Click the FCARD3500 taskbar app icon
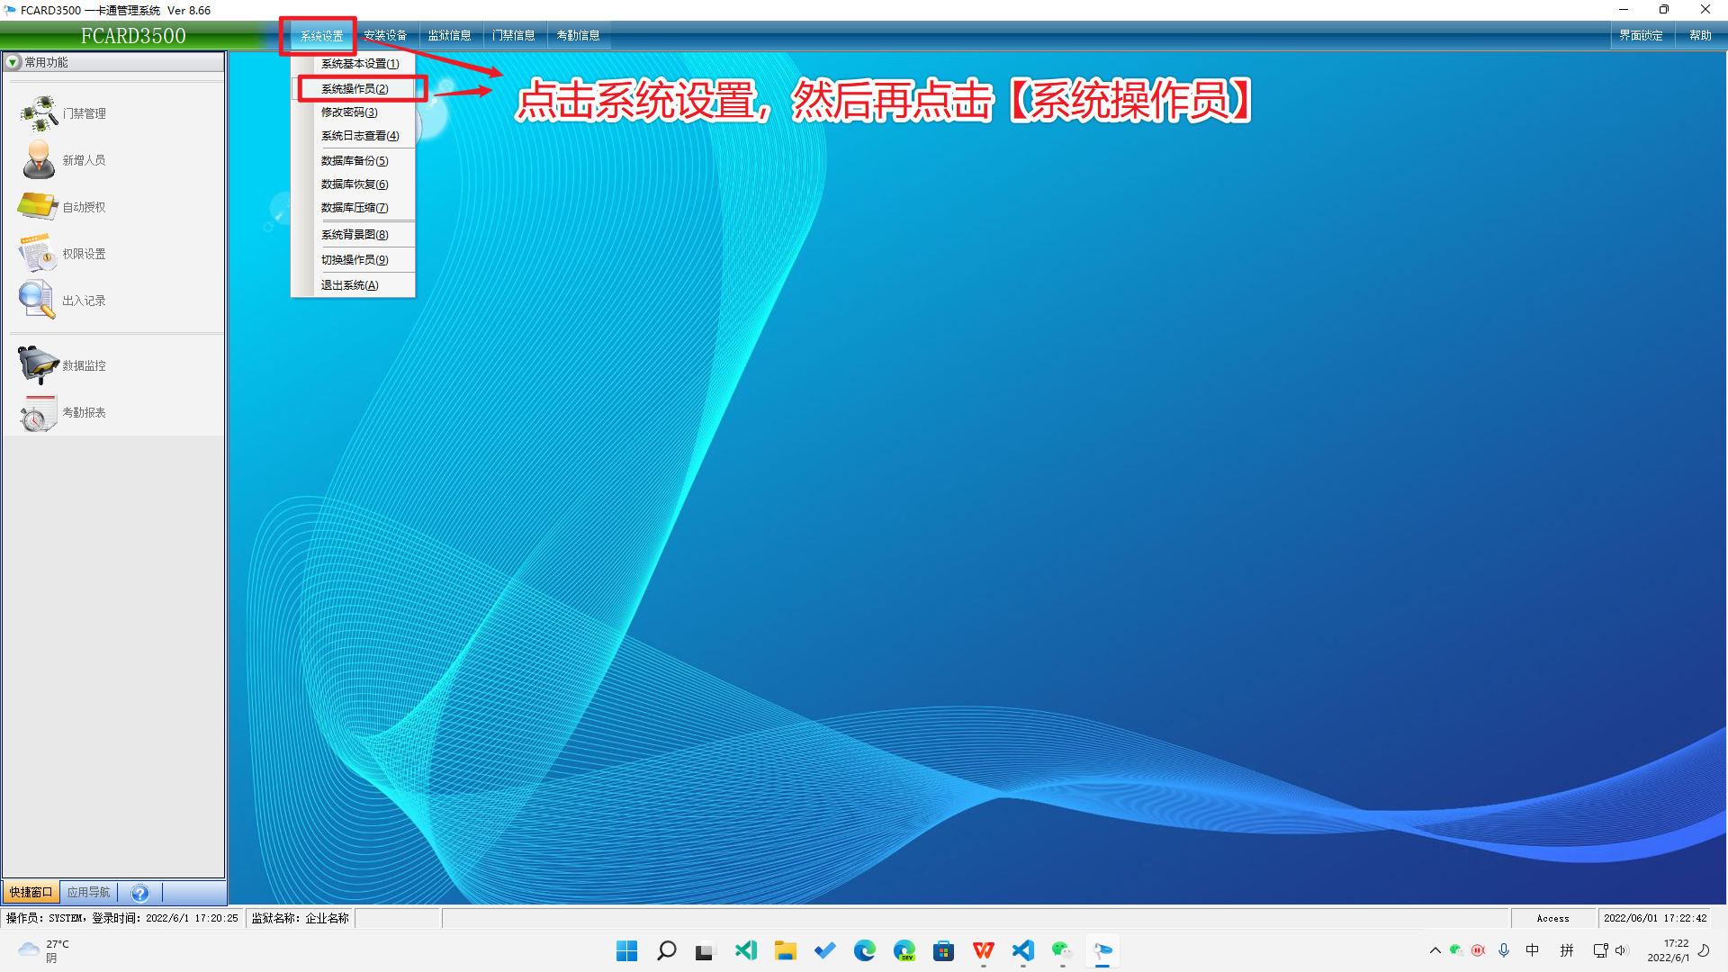The image size is (1728, 972). (x=1102, y=950)
